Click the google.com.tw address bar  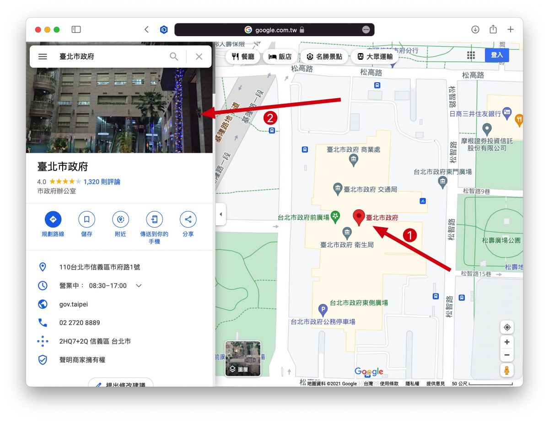point(274,30)
